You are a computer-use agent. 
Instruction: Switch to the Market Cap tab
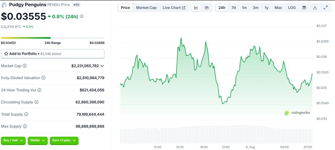point(146,8)
